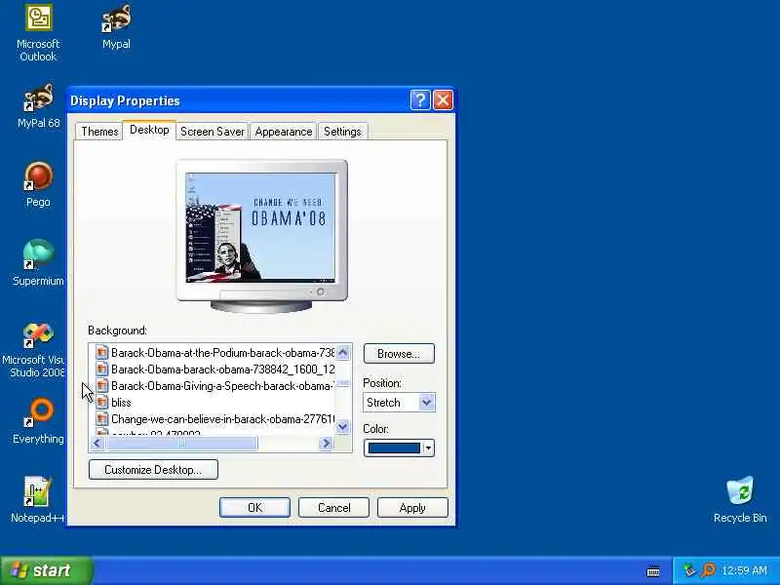
Task: Select the Microsoft Visual Studio 2008 icon
Action: (35, 349)
